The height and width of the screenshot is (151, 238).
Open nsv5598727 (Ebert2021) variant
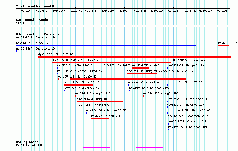pyautogui.click(x=82, y=82)
